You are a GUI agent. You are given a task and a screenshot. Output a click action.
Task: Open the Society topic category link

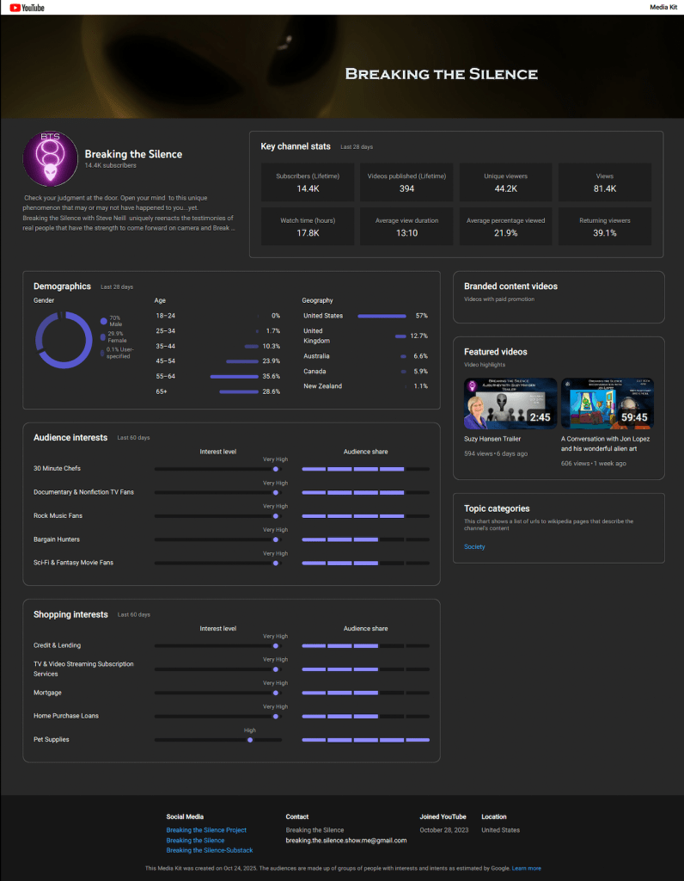click(x=474, y=547)
